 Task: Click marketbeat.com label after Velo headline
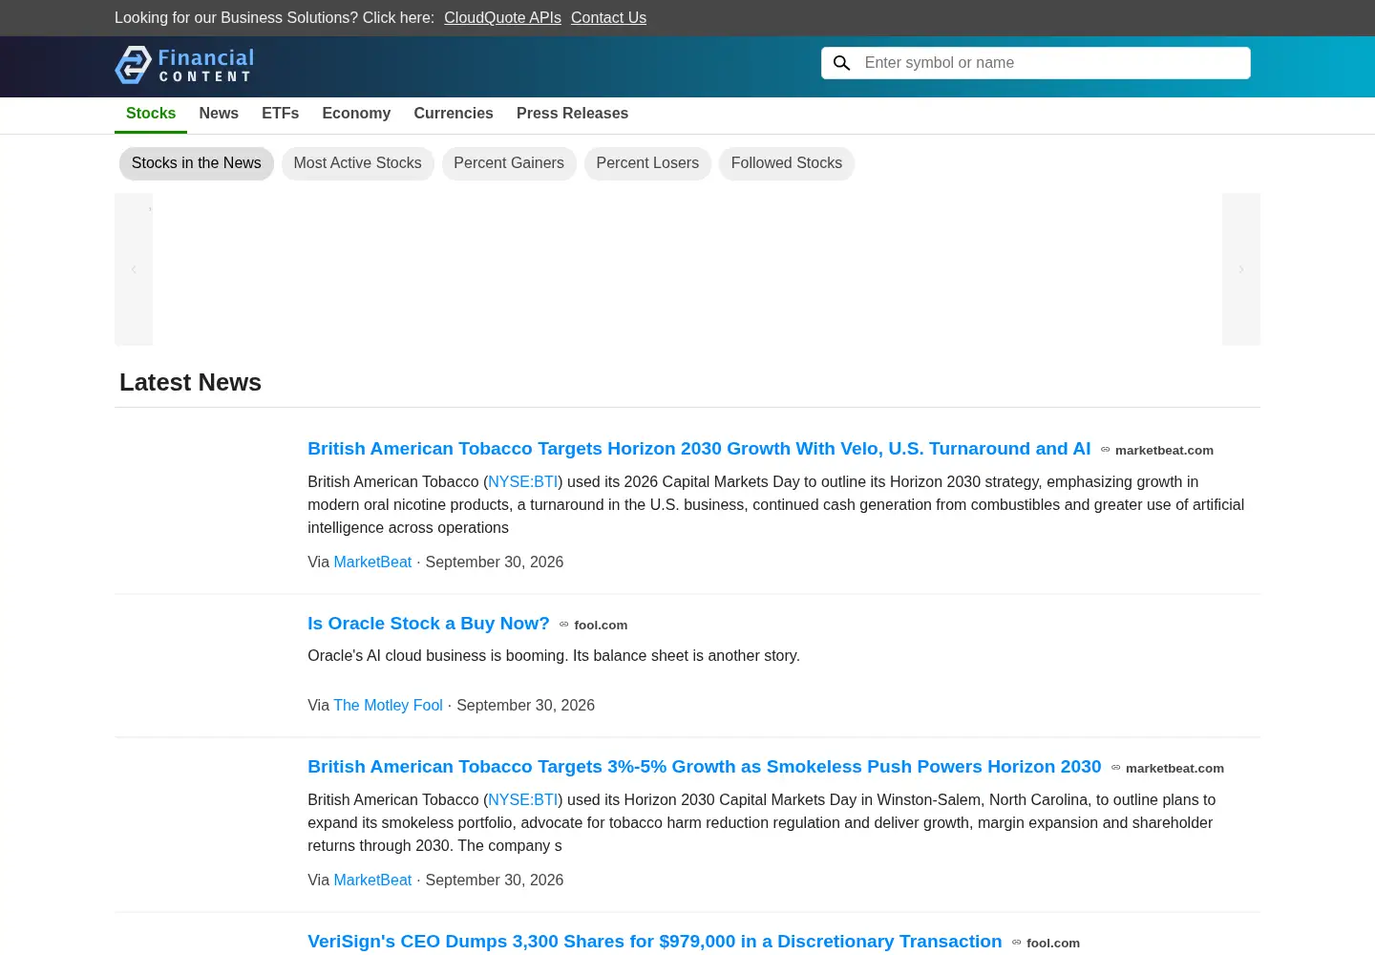1164,451
